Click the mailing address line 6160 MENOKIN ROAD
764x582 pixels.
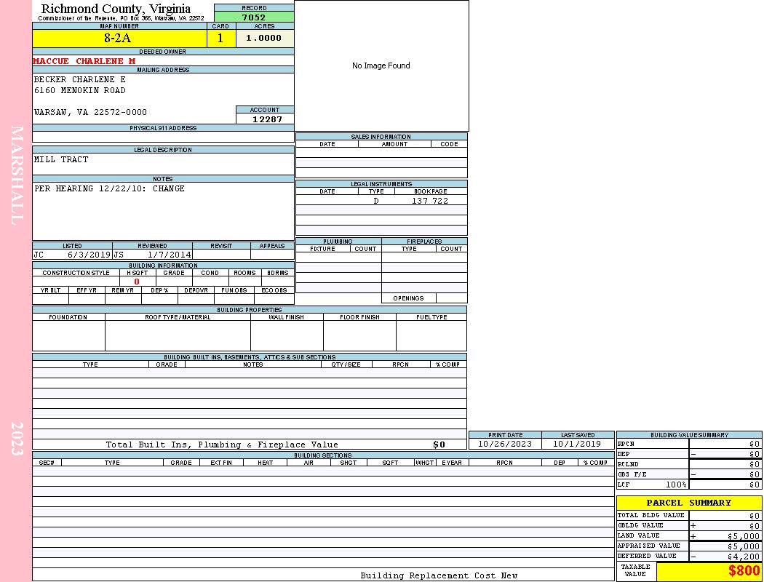coord(80,91)
